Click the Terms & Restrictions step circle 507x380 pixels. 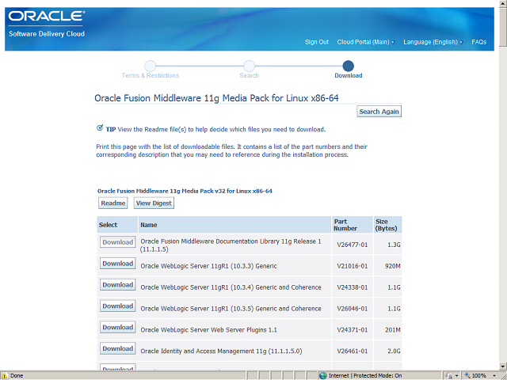coord(150,66)
